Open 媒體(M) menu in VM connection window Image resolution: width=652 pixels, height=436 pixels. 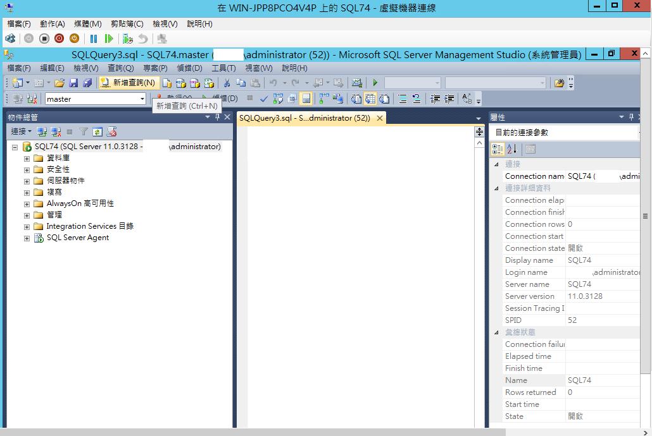point(88,24)
